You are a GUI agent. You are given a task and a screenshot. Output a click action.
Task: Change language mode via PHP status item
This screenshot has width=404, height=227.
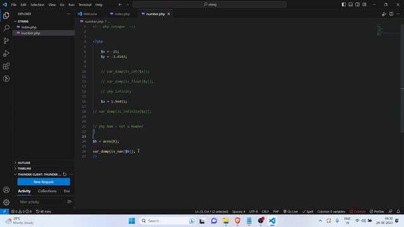click(x=276, y=212)
